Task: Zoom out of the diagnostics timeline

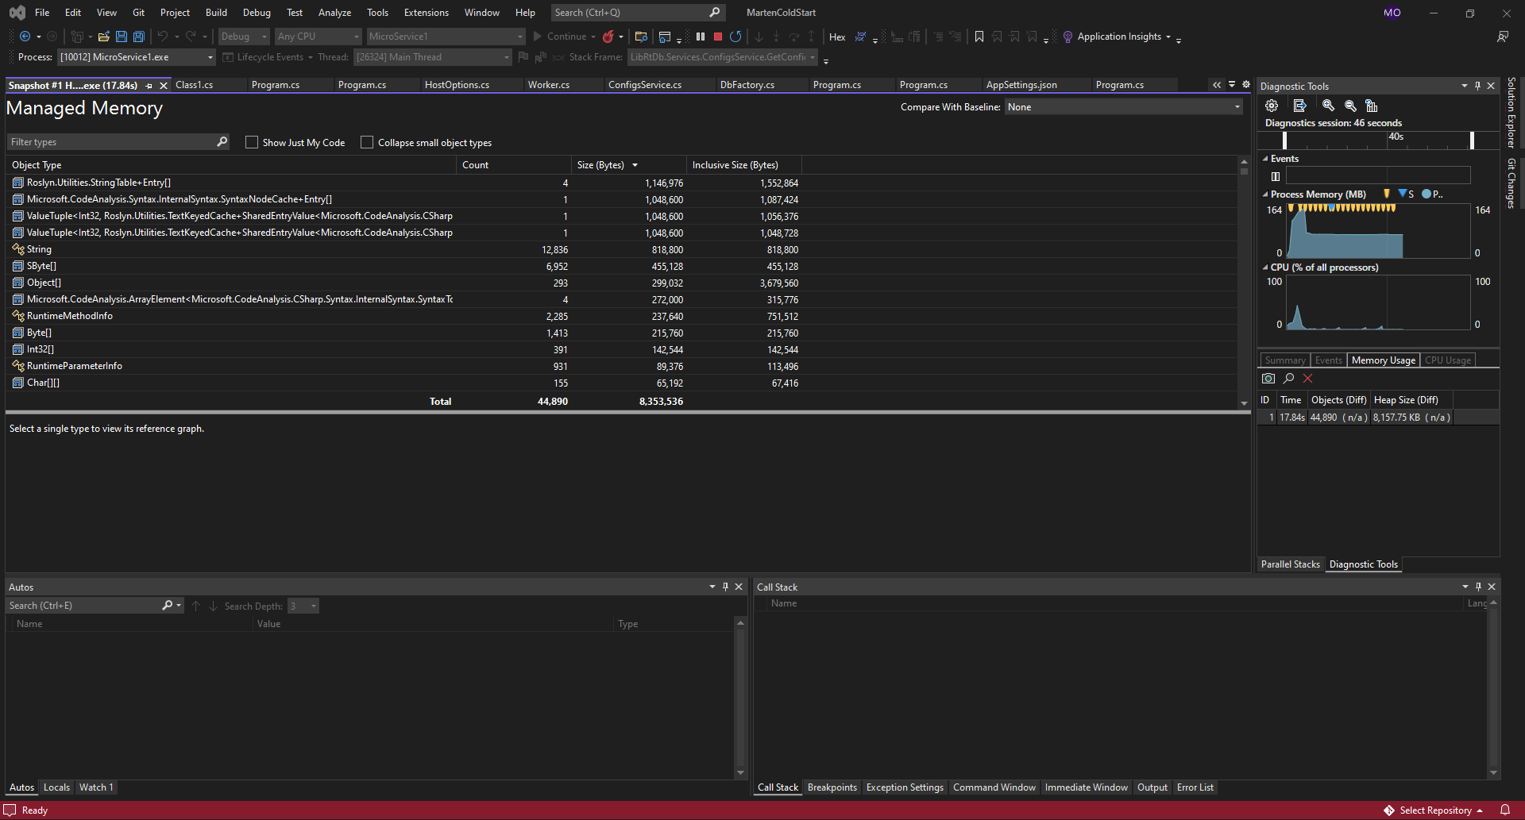Action: point(1349,105)
